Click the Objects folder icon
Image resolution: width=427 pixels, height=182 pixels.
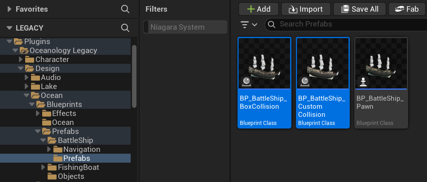tap(52, 176)
